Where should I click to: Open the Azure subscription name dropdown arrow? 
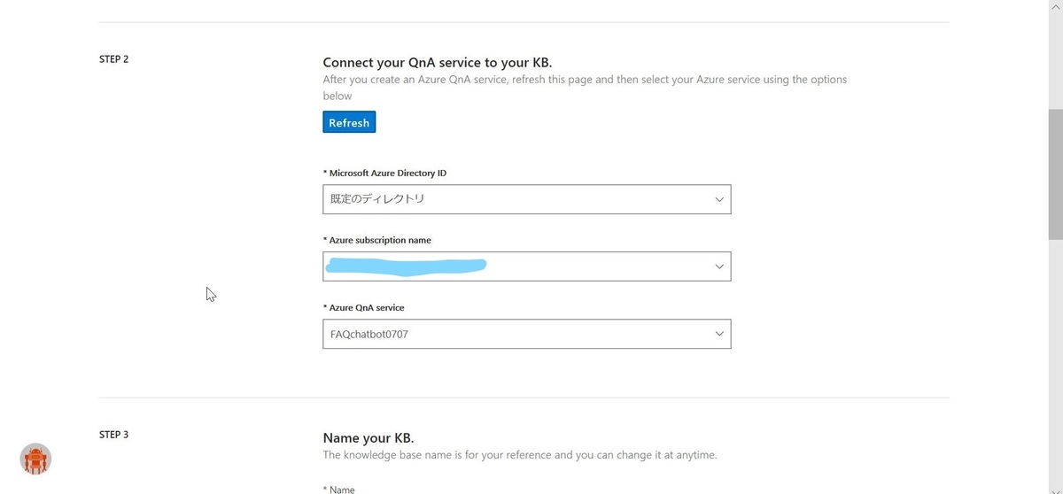pyautogui.click(x=719, y=266)
